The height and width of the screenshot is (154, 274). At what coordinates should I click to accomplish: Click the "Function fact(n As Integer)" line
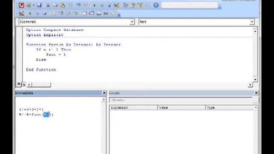pos(73,44)
